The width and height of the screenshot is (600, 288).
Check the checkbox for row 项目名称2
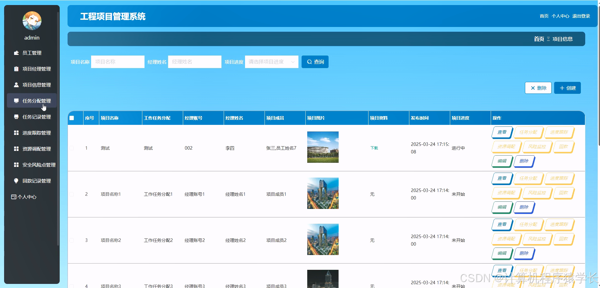click(72, 240)
